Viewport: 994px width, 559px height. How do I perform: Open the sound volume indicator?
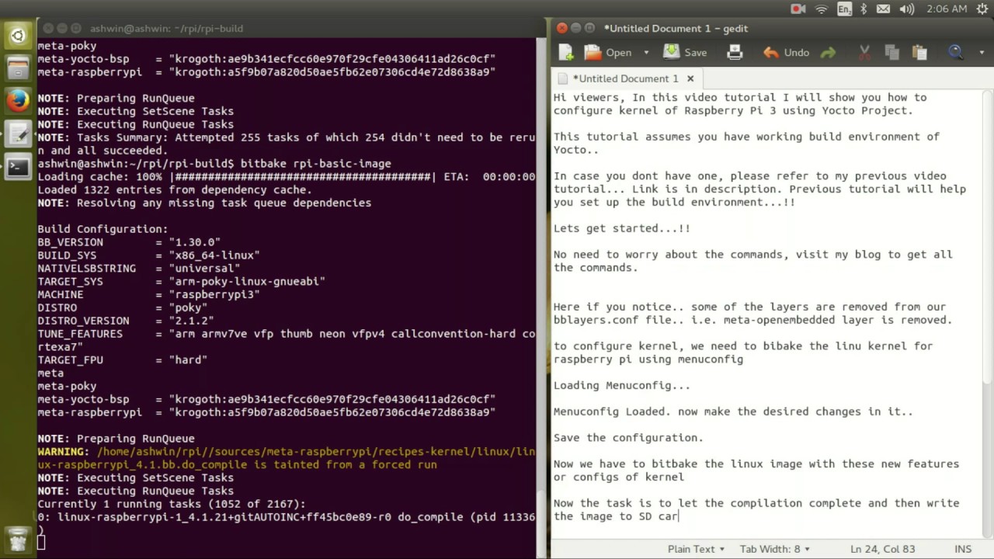(906, 9)
